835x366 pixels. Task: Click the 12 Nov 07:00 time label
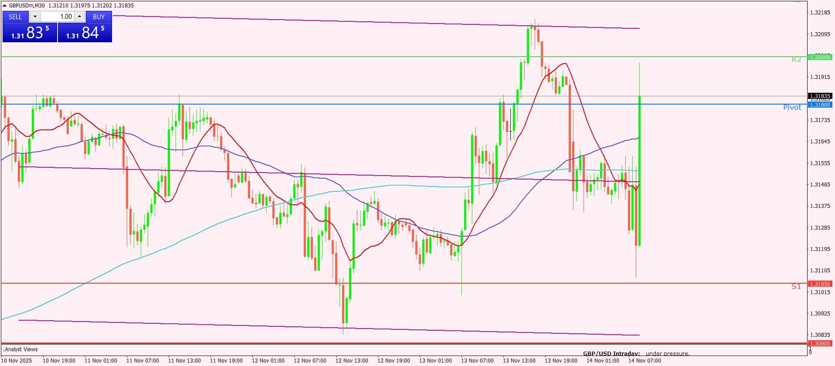[x=310, y=361]
